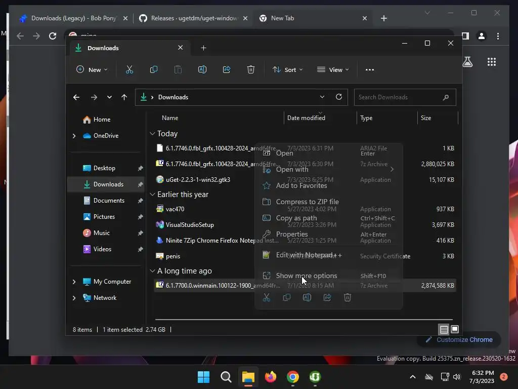Screen dimensions: 518x389
Task: Expand Network in navigation pane
Action: (74, 298)
